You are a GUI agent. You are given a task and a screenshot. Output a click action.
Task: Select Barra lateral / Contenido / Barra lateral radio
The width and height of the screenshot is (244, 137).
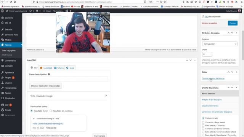click(203, 132)
